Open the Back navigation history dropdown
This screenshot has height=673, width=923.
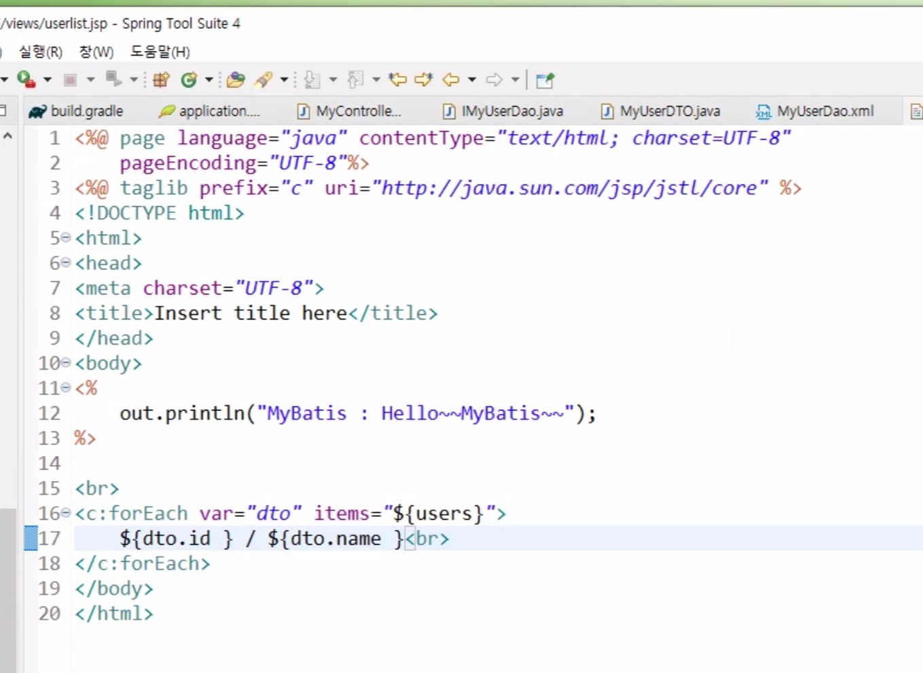472,79
